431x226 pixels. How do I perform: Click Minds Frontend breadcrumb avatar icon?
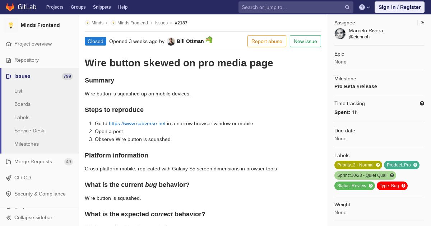click(x=113, y=23)
